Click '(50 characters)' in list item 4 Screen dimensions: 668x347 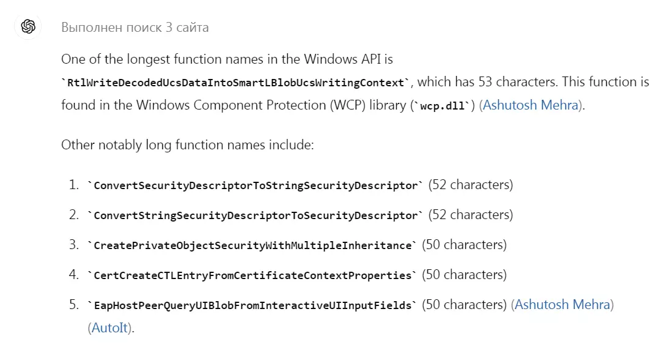click(x=464, y=275)
